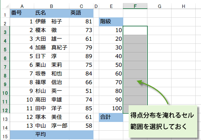Image resolution: width=201 pixels, height=140 pixels.
Task: Click class value 100 in column E
Action: click(x=111, y=109)
